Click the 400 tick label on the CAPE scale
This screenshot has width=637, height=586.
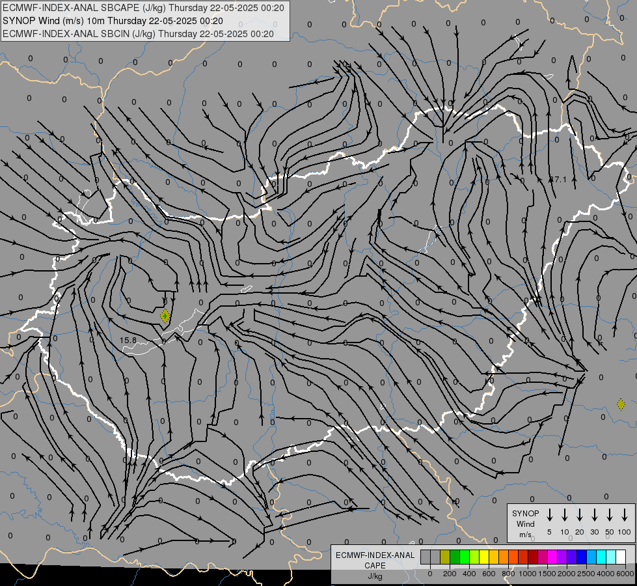click(469, 574)
